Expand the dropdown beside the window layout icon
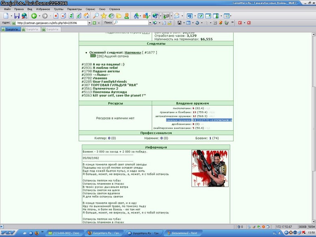 click(x=231, y=16)
